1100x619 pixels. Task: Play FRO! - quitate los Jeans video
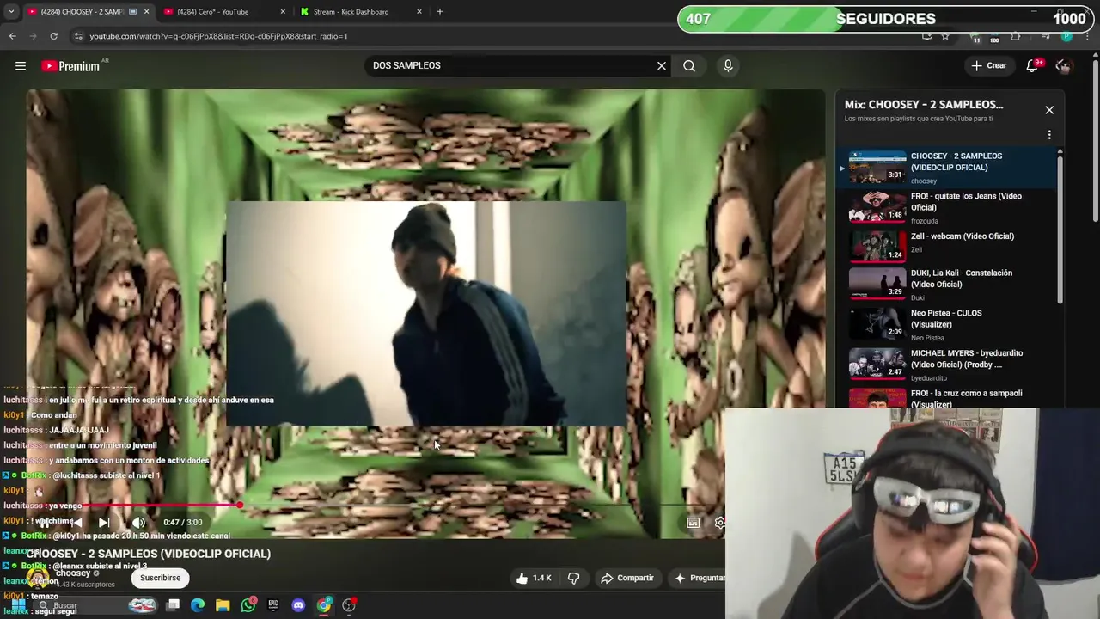(x=945, y=207)
